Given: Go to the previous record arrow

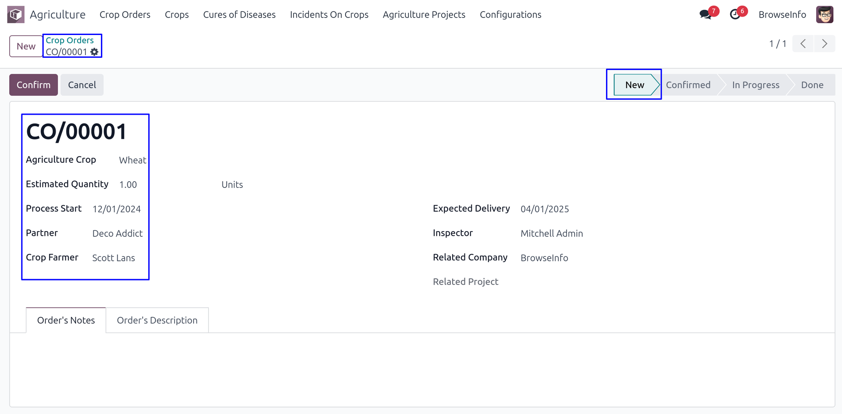Looking at the screenshot, I should click(803, 44).
